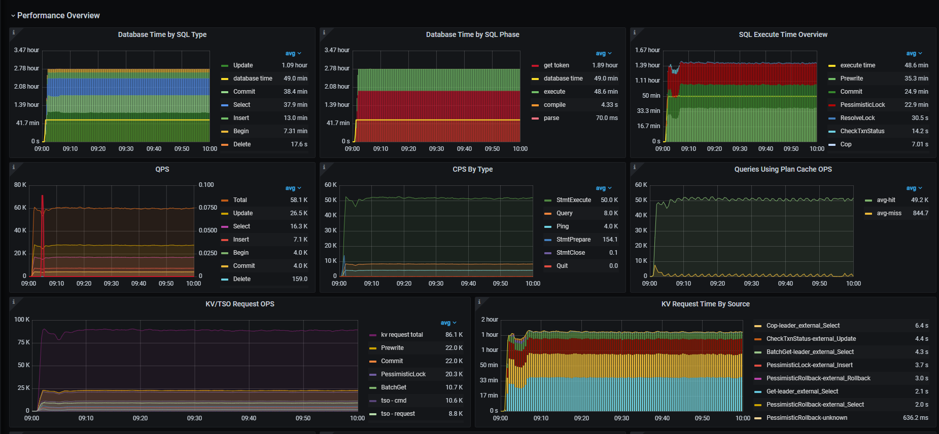Click info icon on SQL Execute Time Overview panel

(635, 32)
